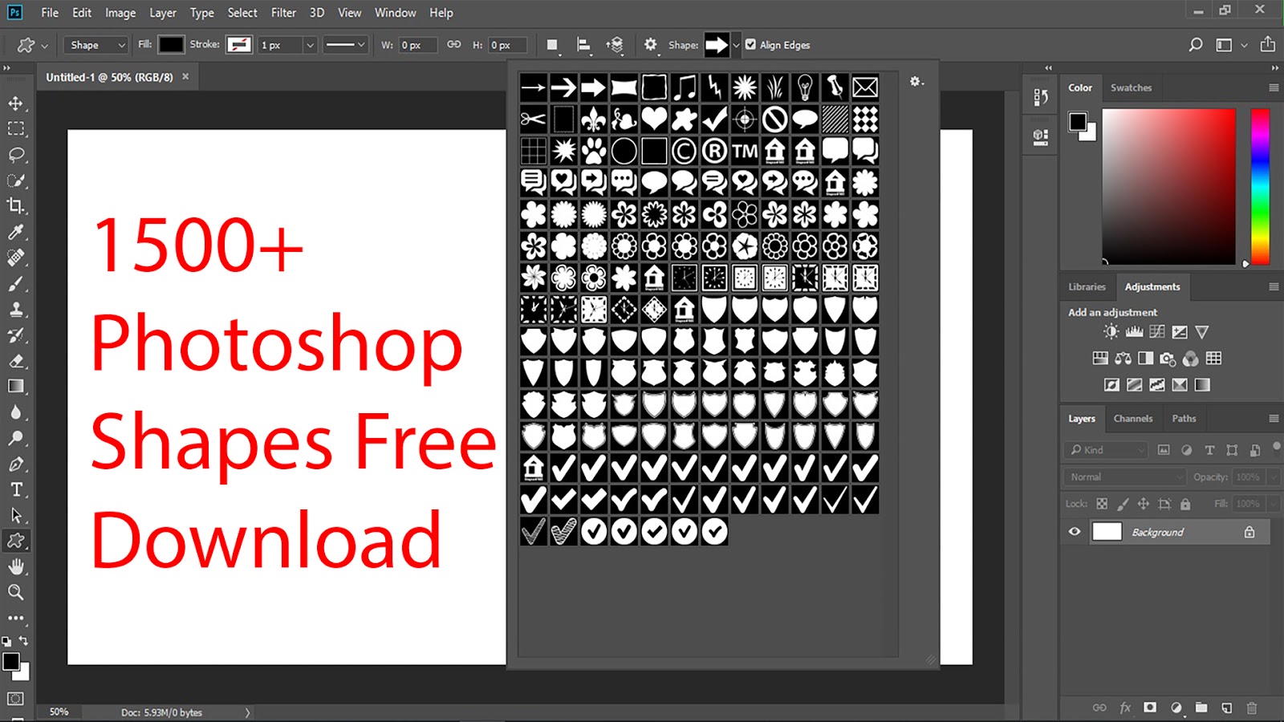
Task: Choose the paw print shape
Action: [x=594, y=151]
